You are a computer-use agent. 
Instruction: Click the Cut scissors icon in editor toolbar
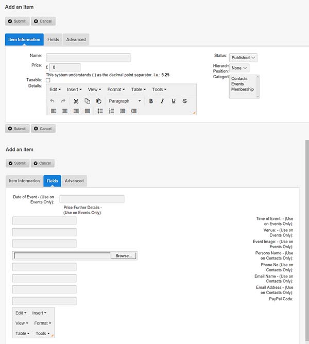76,101
